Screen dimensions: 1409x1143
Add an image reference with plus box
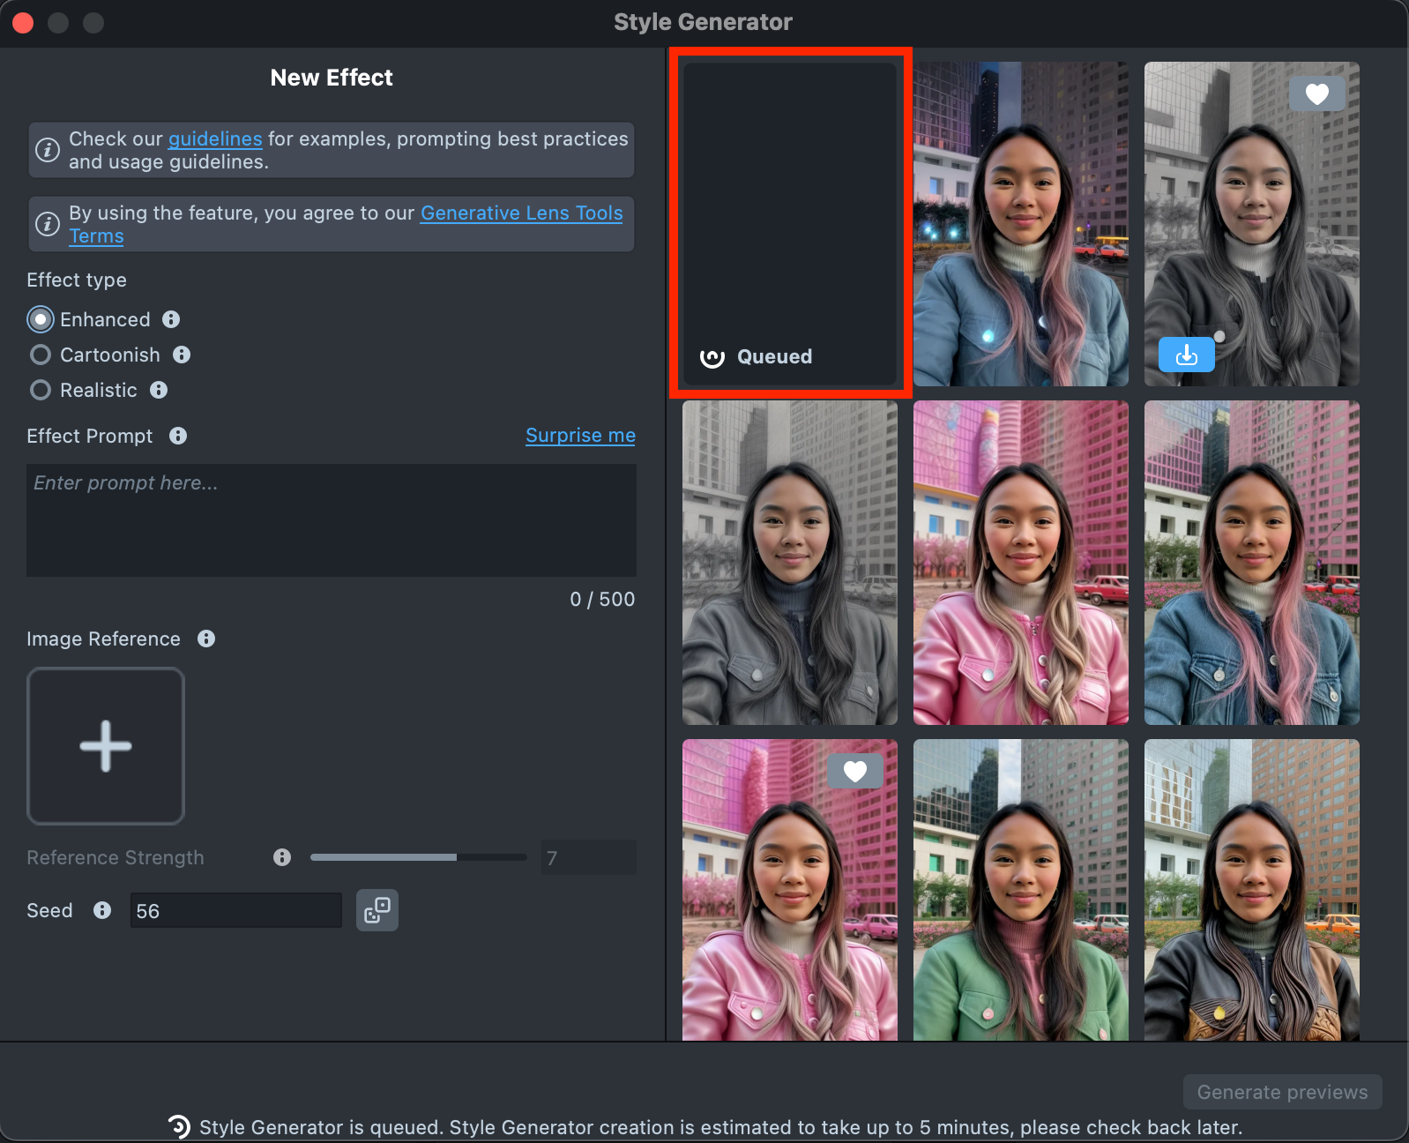coord(106,746)
